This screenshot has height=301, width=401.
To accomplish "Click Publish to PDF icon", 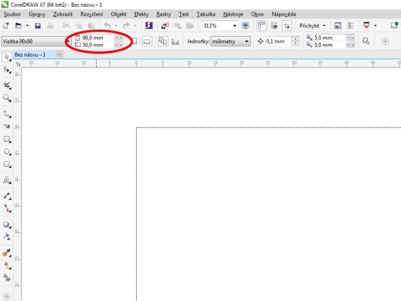I will pyautogui.click(x=190, y=25).
